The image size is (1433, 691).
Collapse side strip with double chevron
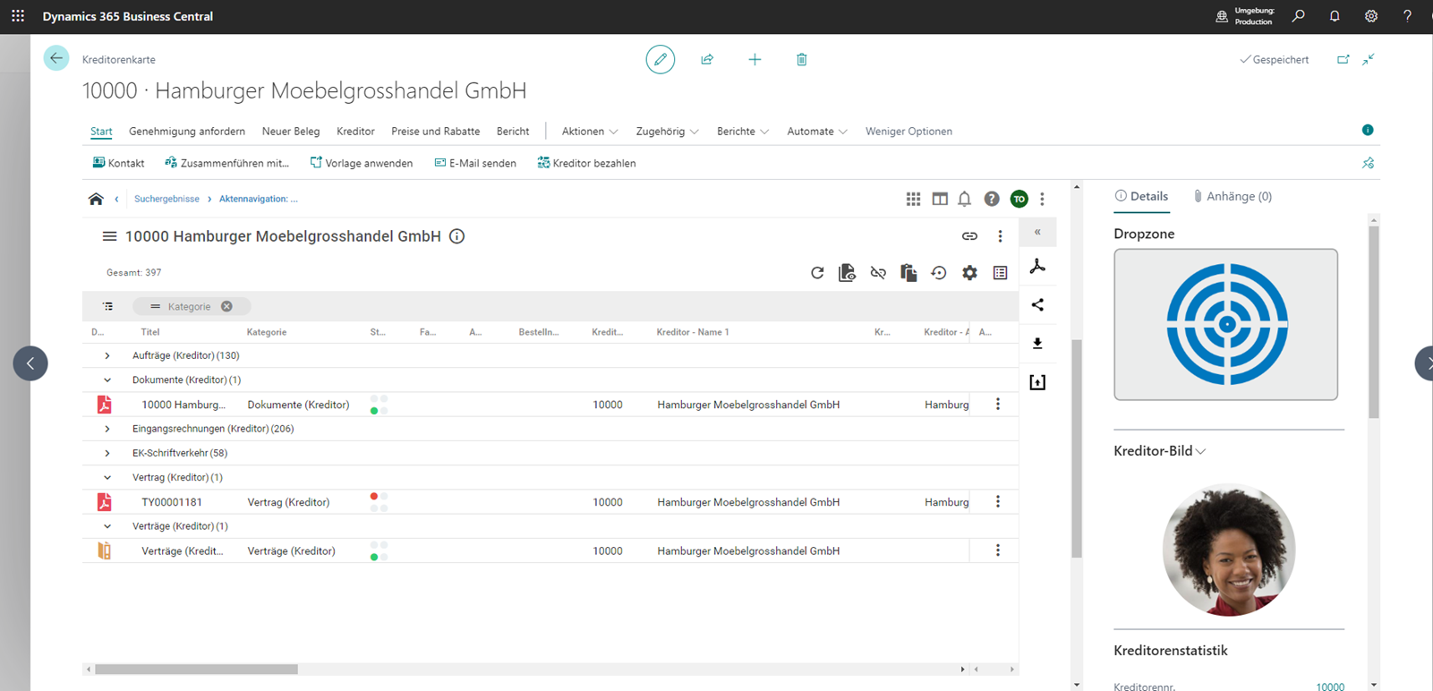tap(1037, 232)
